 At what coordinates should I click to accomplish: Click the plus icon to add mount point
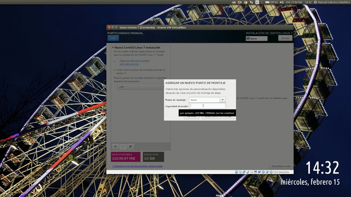tap(115, 146)
